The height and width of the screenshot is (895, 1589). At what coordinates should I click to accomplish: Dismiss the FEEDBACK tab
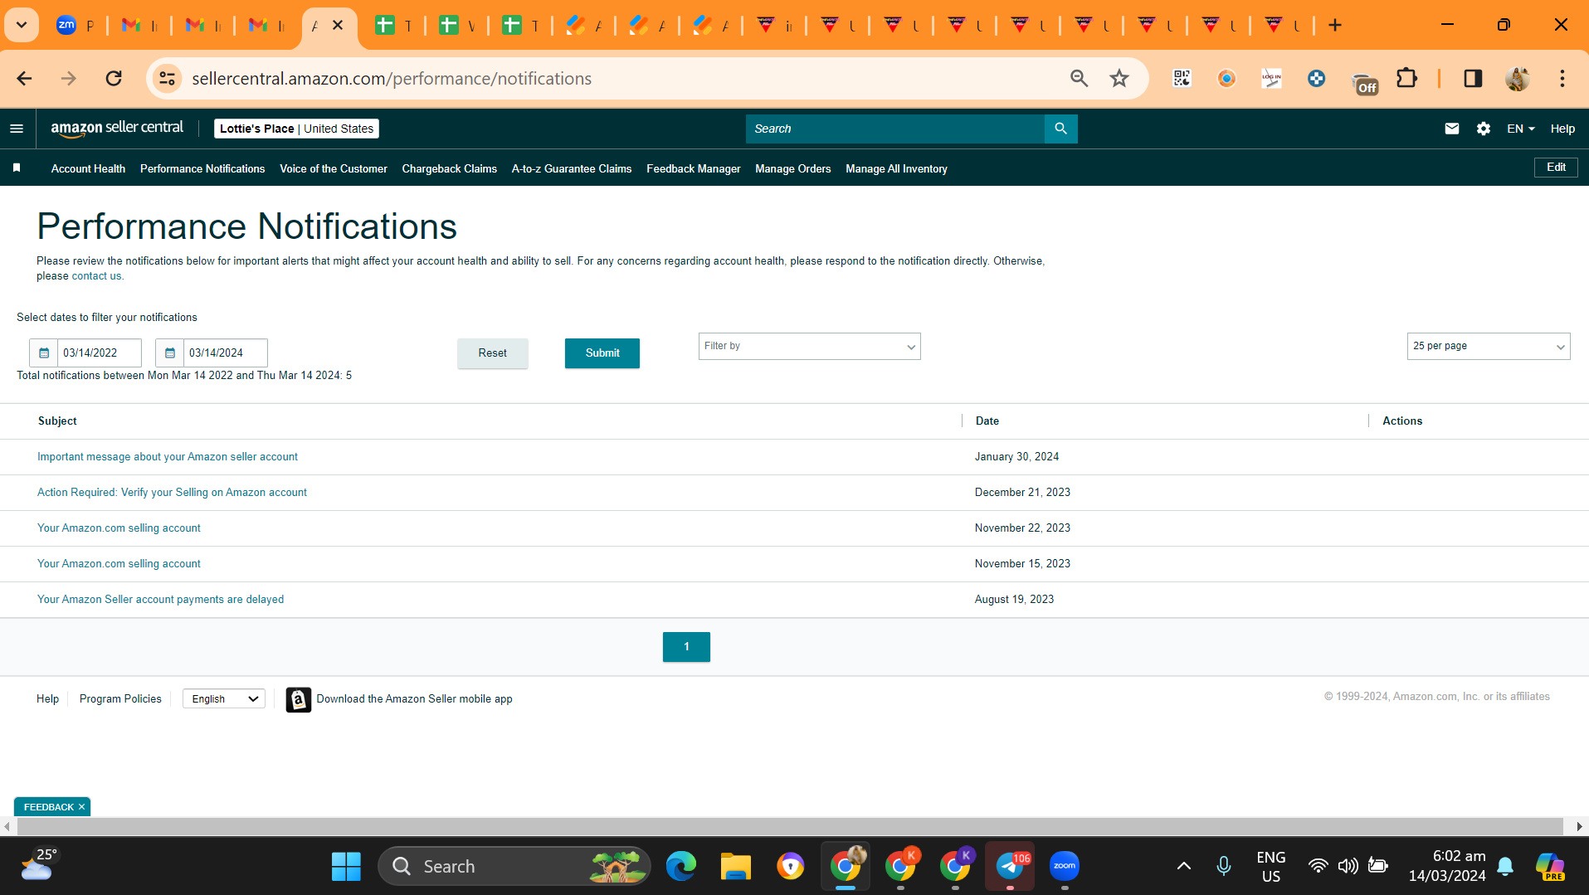tap(81, 807)
